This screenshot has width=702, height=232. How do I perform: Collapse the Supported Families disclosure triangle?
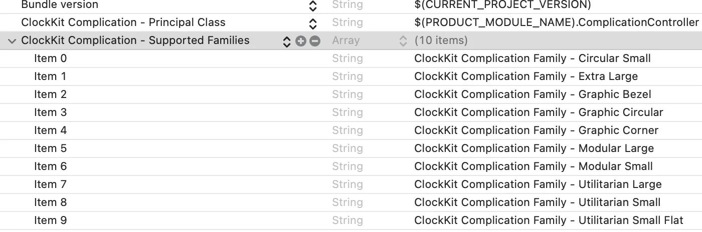12,41
